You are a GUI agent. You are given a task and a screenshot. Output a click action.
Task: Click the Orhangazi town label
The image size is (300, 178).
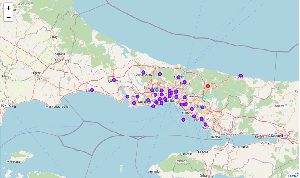pos(207,176)
